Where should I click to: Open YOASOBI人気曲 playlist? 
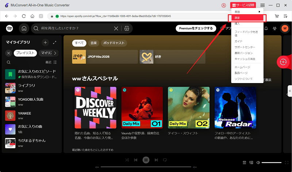(x=31, y=102)
